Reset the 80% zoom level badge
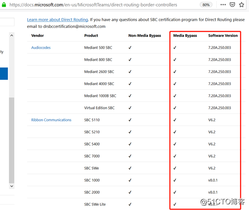The height and width of the screenshot is (210, 249). point(206,5)
